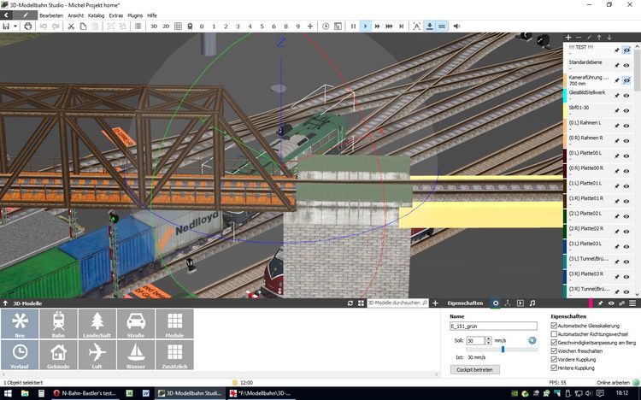Open the Plugins menu
The width and height of the screenshot is (641, 400).
click(x=135, y=15)
